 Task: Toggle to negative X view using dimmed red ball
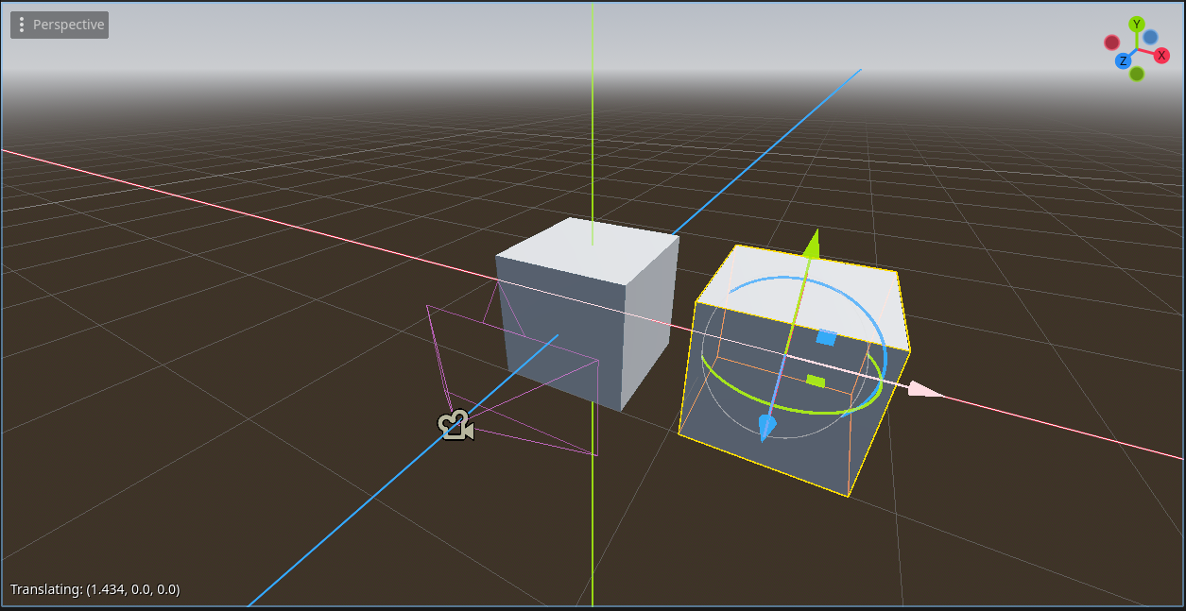(1111, 42)
